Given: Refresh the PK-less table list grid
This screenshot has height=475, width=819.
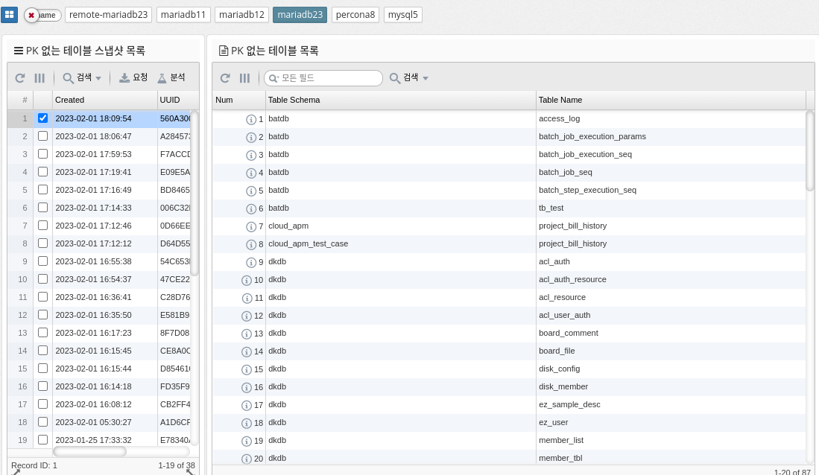Looking at the screenshot, I should [x=225, y=78].
